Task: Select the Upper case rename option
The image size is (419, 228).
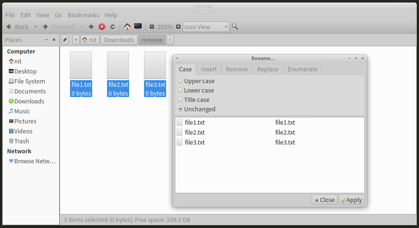Action: tap(180, 81)
